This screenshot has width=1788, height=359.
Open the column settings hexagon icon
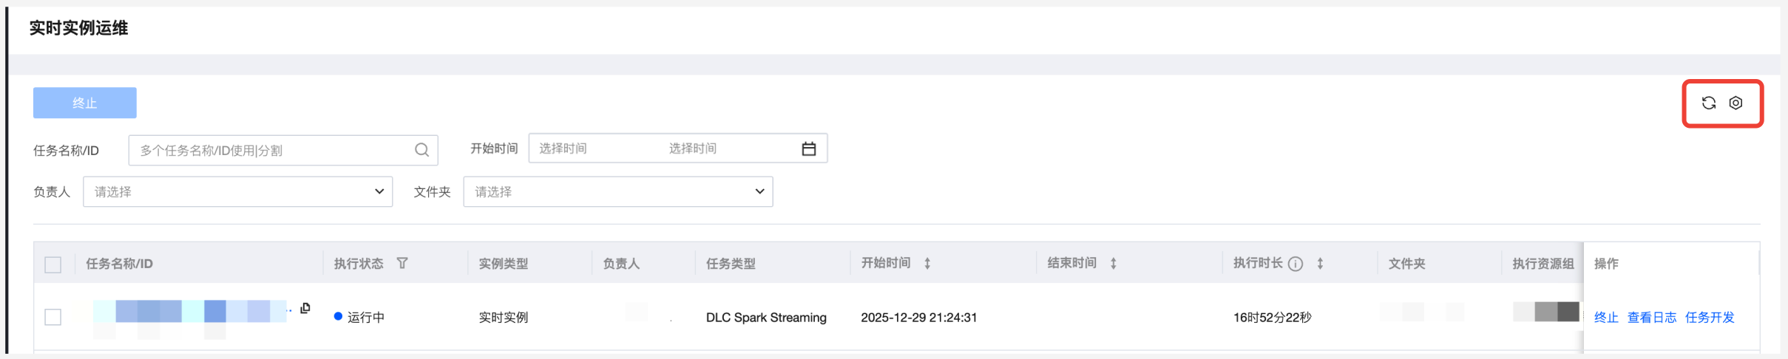coord(1735,103)
